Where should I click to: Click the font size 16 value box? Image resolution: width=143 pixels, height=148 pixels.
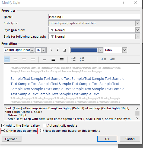(38, 50)
